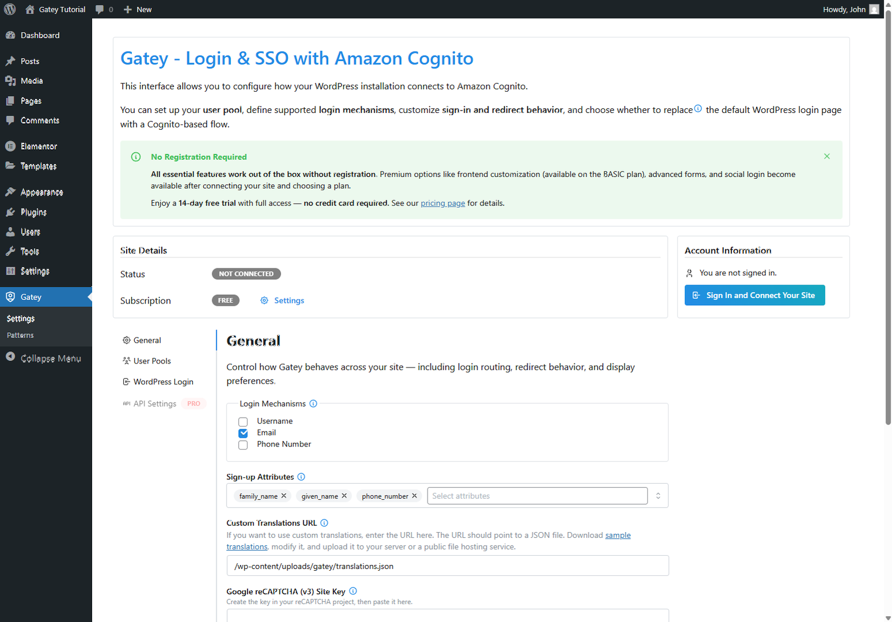Click the reCAPTCHA site key field

(x=448, y=616)
